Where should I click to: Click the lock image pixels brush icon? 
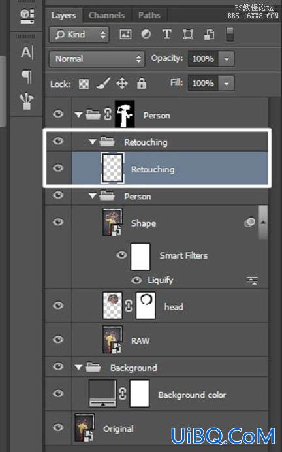[x=103, y=84]
